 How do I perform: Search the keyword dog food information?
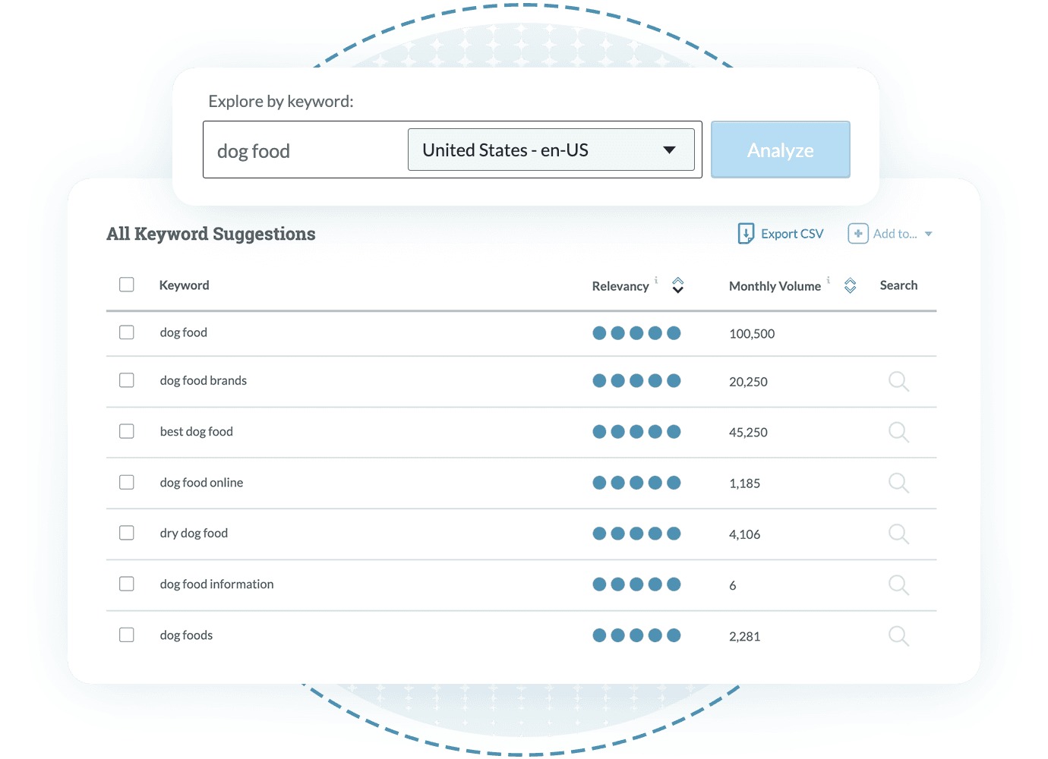pos(898,584)
